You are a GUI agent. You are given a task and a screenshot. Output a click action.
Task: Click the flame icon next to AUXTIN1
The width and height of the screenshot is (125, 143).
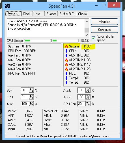66,60
